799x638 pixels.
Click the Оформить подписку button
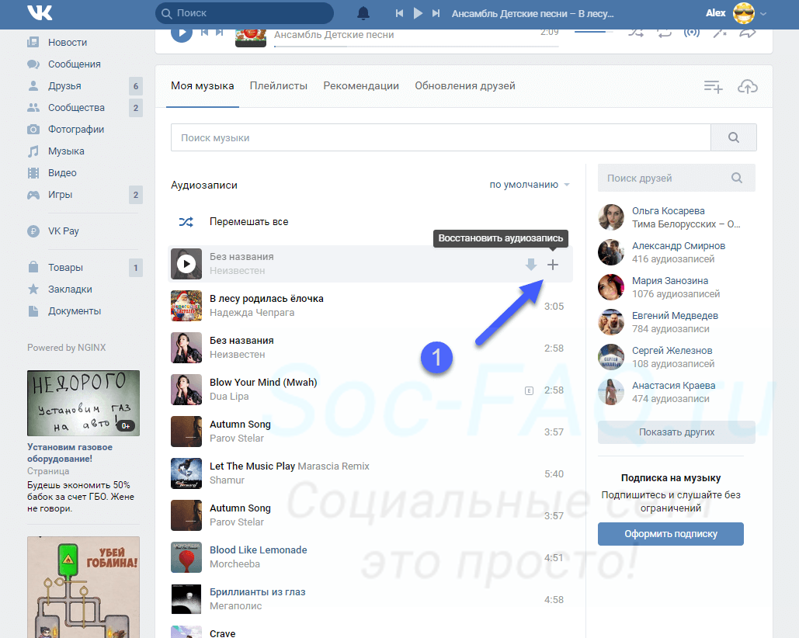pyautogui.click(x=670, y=534)
